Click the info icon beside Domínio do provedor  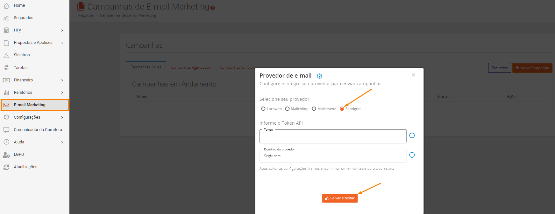tap(412, 155)
